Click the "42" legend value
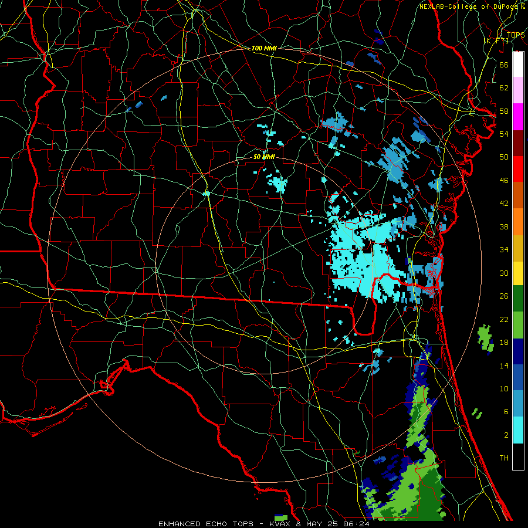The height and width of the screenshot is (528, 528). 504,203
